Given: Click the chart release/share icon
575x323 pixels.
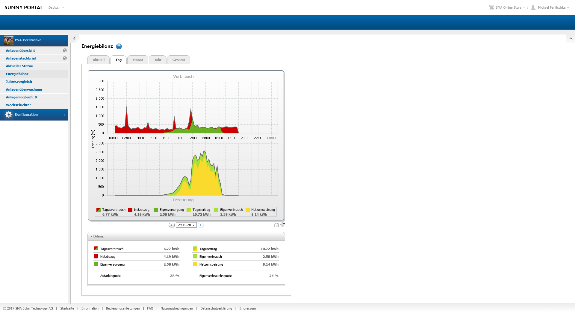Looking at the screenshot, I should tap(276, 225).
